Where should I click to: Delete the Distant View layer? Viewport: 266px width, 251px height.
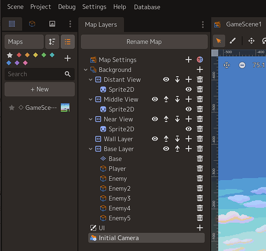click(x=200, y=79)
